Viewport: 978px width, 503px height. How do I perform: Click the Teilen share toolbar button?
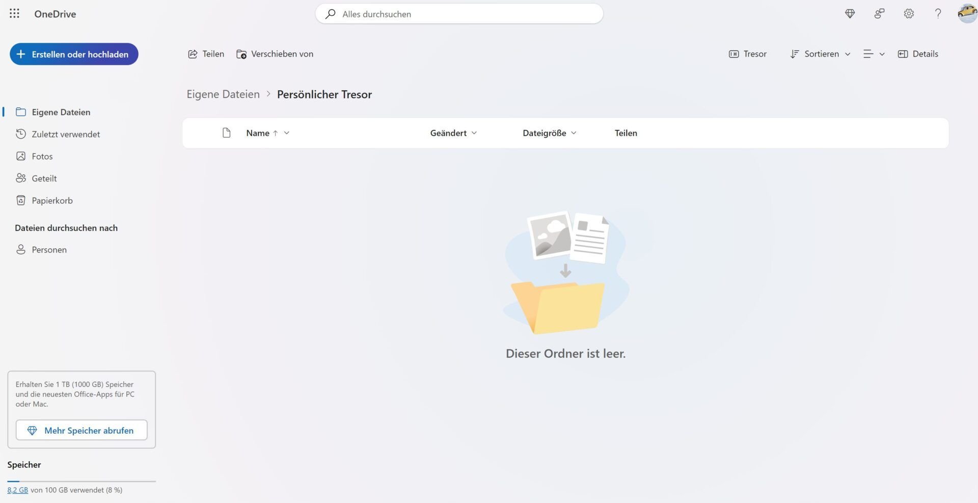206,54
